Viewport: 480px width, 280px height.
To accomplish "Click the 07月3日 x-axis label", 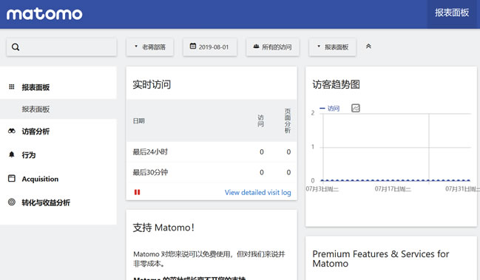I will coord(322,189).
